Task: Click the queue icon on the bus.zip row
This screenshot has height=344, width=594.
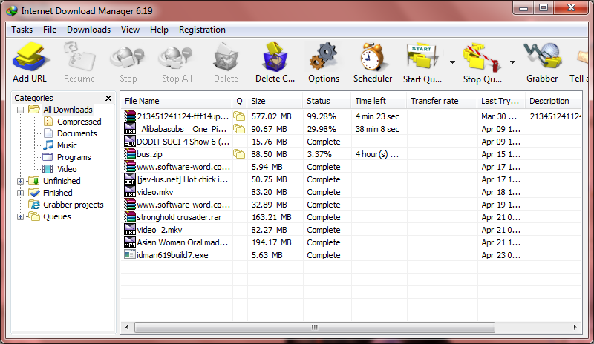Action: [239, 154]
